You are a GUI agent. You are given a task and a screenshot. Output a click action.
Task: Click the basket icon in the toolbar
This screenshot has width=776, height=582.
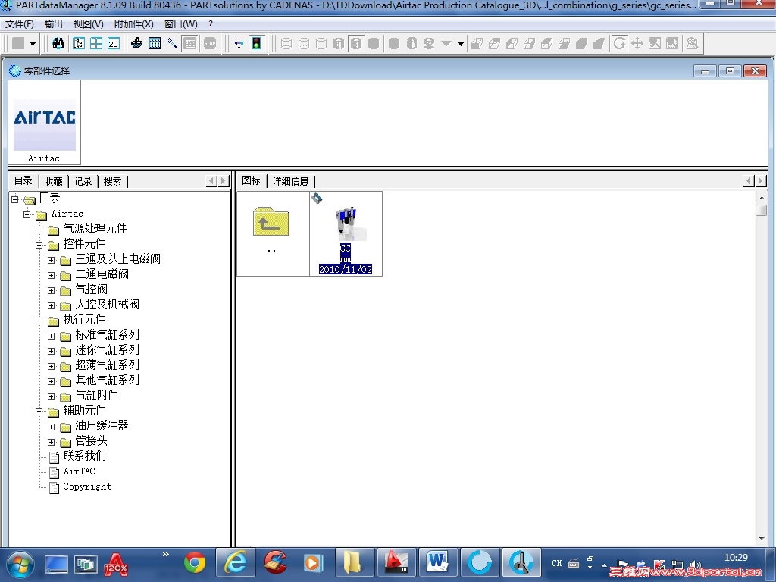[137, 43]
